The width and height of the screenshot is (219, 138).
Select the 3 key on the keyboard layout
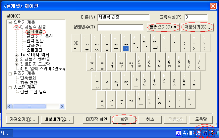pos(106,43)
